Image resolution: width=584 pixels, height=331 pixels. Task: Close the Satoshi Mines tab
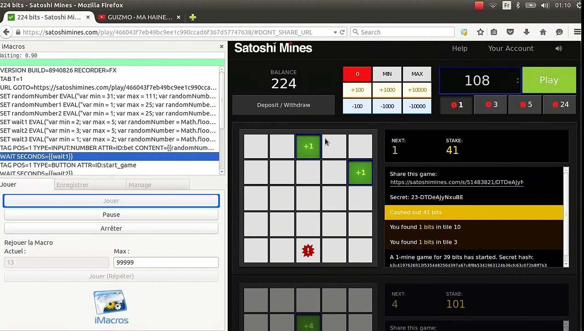pos(88,17)
